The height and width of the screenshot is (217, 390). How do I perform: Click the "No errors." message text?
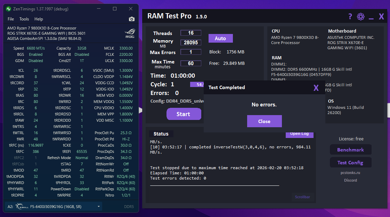264,105
